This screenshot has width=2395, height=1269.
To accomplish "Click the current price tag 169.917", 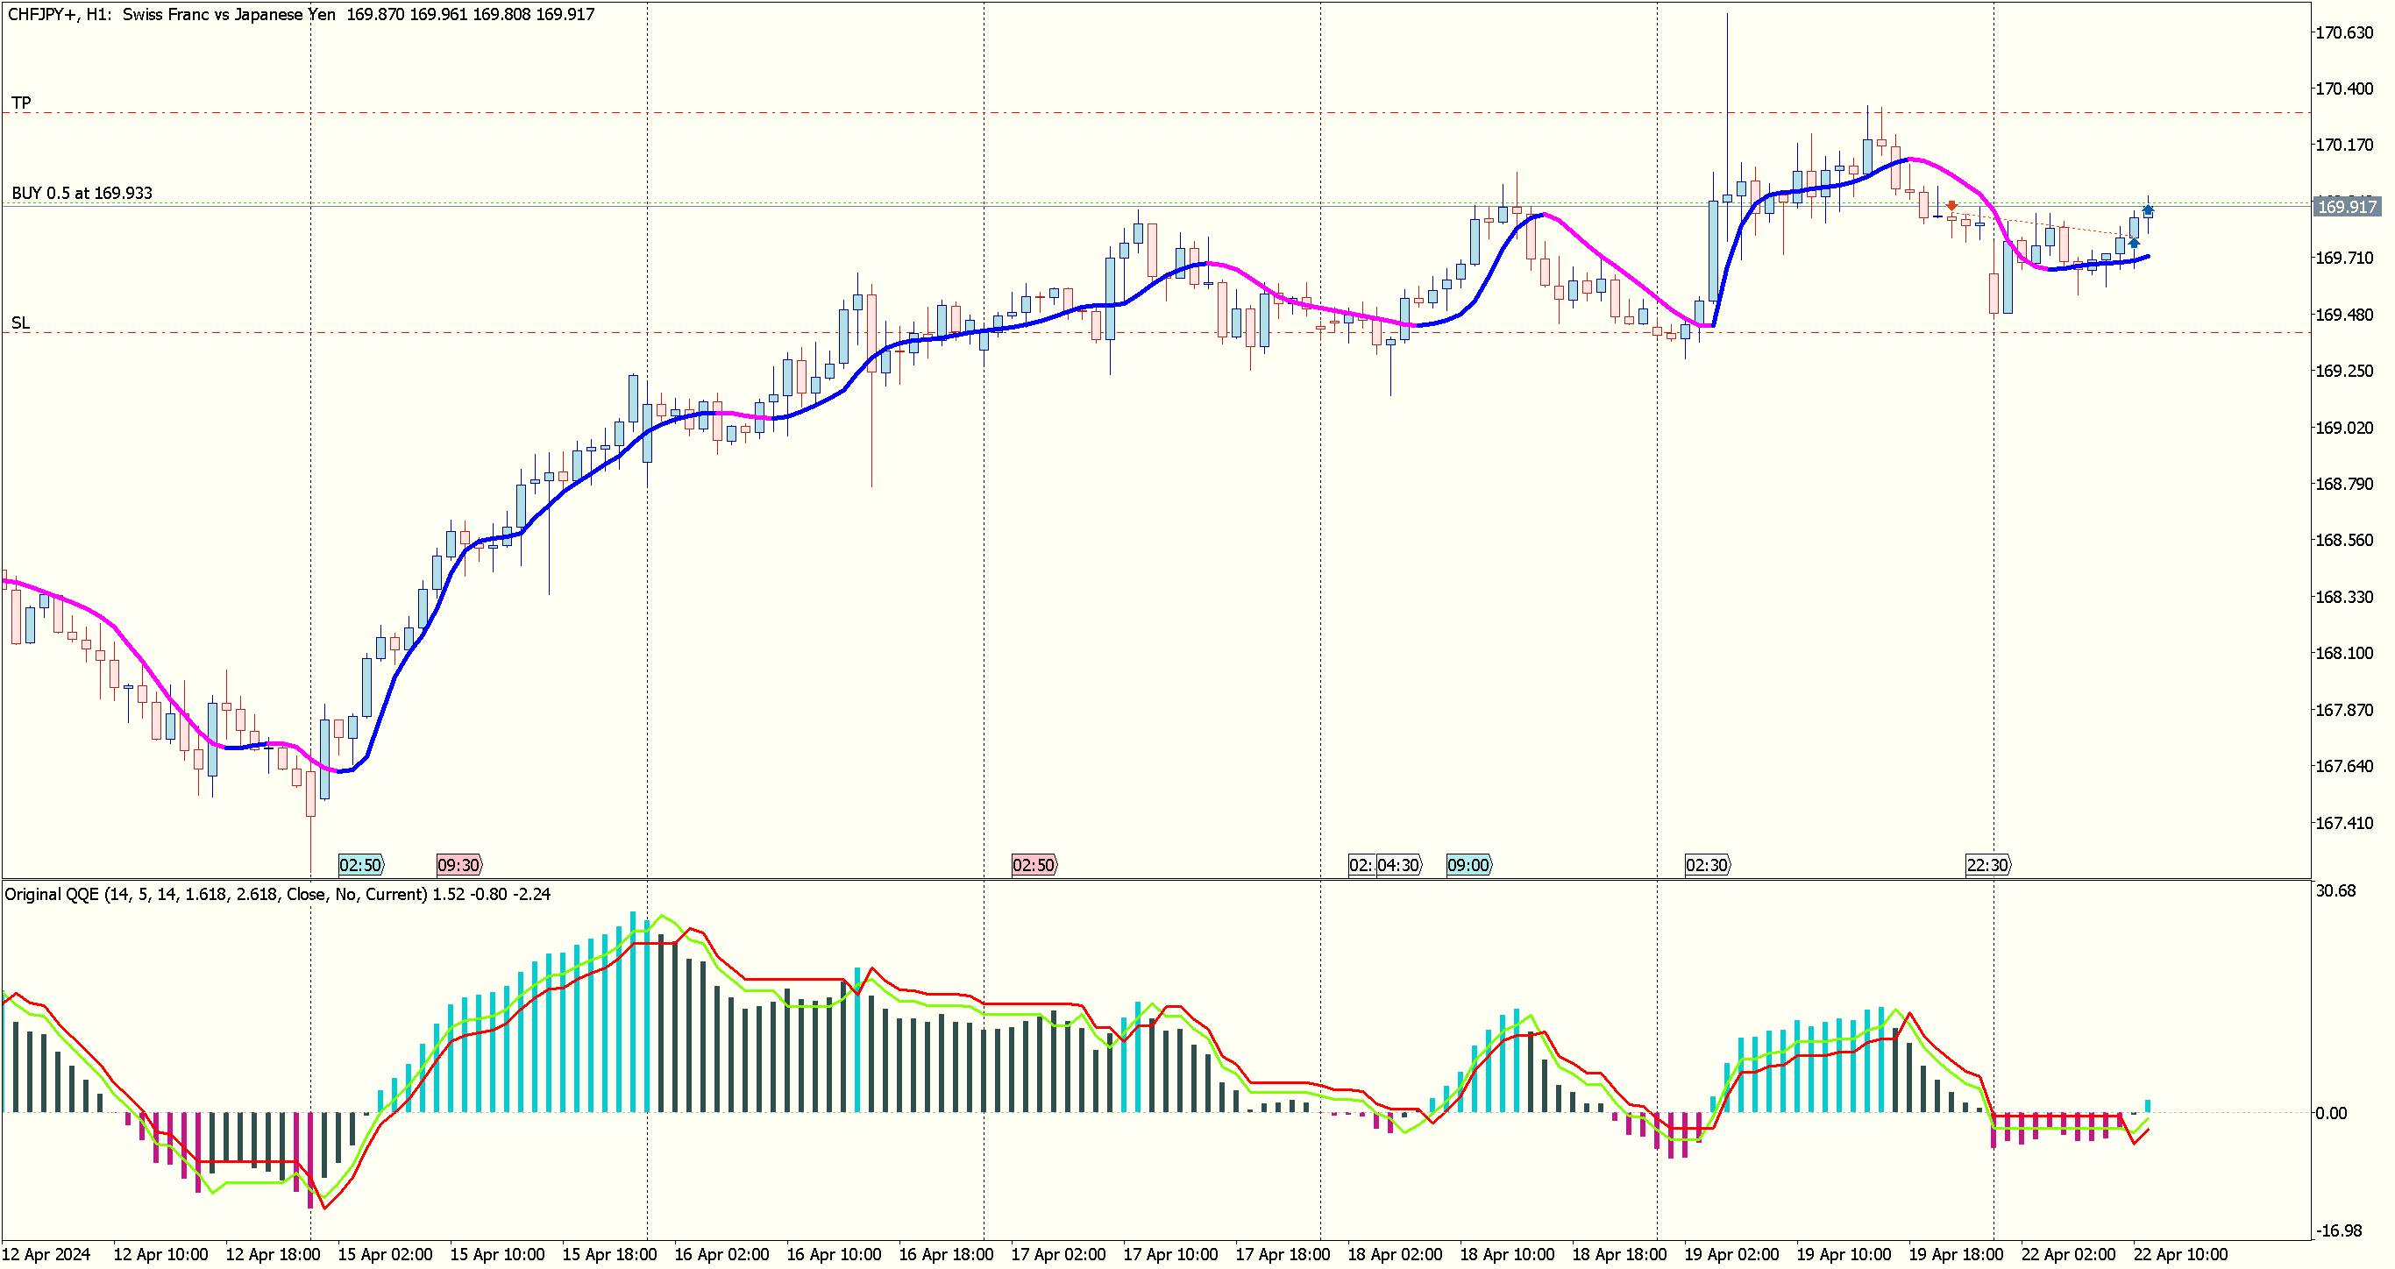I will coord(2346,206).
